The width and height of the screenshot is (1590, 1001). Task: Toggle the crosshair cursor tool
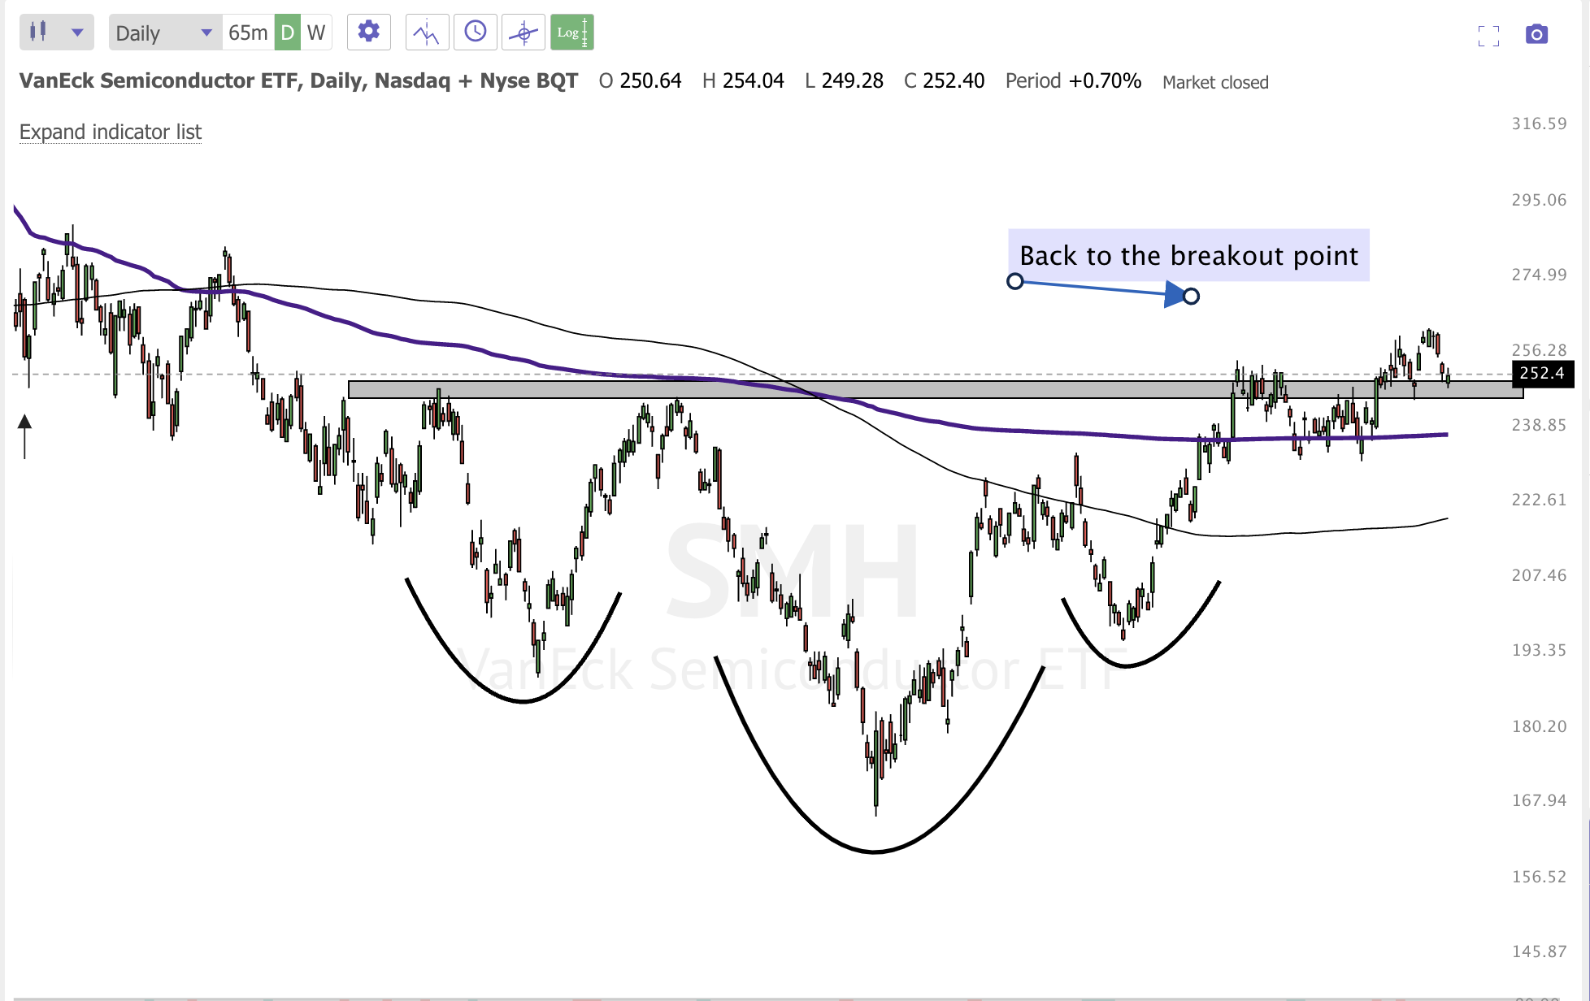pyautogui.click(x=523, y=32)
